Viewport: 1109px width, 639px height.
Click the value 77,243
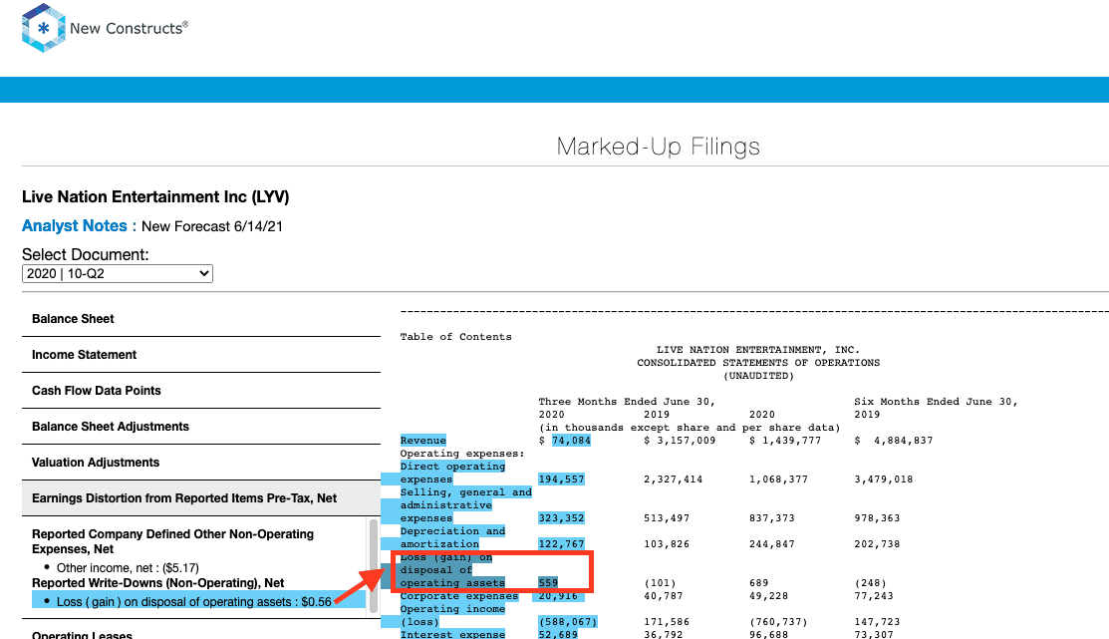[x=874, y=596]
